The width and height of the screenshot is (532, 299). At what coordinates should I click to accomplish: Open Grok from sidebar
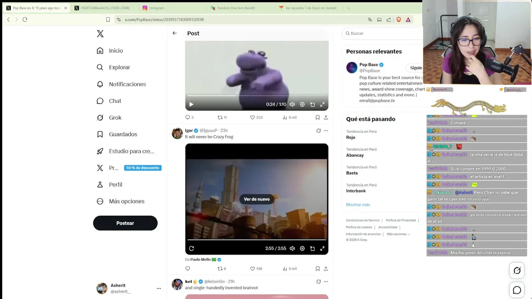109,118
